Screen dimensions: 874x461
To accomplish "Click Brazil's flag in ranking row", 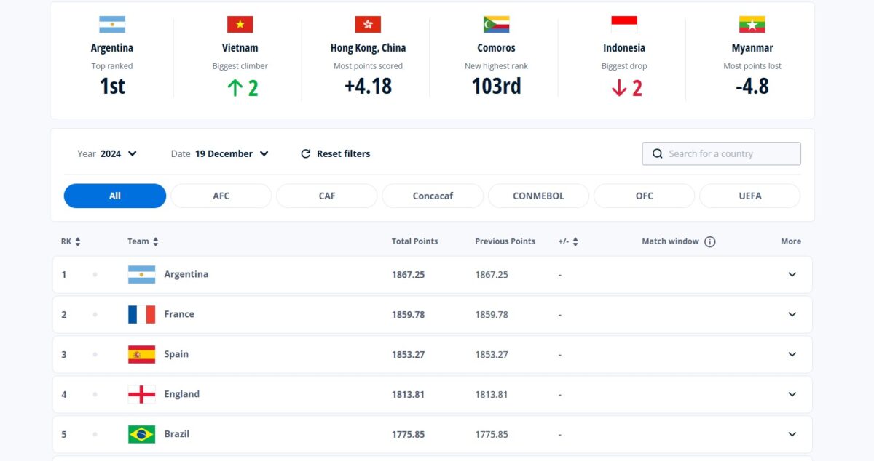I will [x=142, y=434].
